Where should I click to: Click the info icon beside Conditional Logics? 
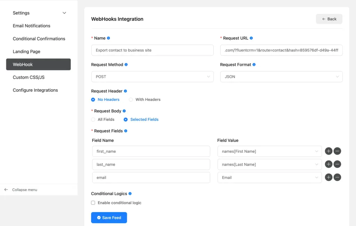pyautogui.click(x=130, y=194)
